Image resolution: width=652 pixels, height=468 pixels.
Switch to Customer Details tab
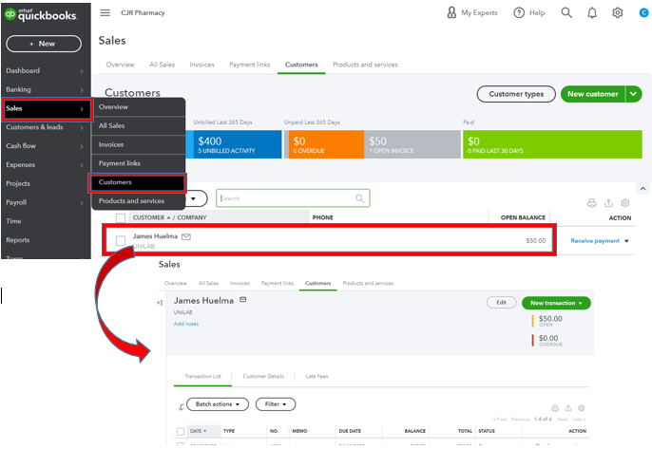tap(263, 376)
